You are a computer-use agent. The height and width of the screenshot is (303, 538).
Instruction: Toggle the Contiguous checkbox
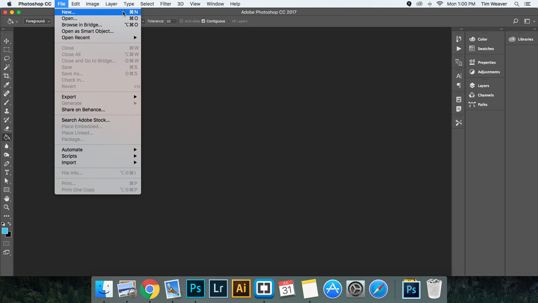[x=203, y=22]
